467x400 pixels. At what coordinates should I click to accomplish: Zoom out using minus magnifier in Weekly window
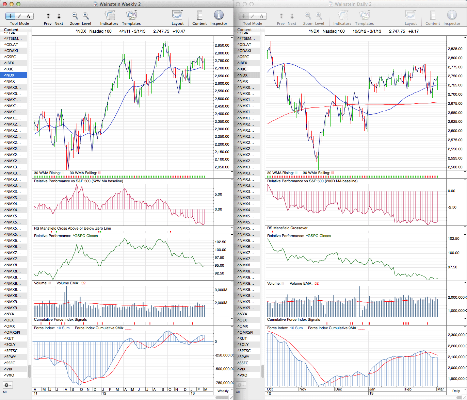(x=75, y=16)
